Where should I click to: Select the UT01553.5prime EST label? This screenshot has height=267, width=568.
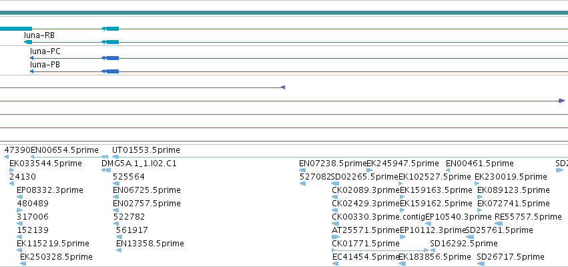pyautogui.click(x=146, y=150)
